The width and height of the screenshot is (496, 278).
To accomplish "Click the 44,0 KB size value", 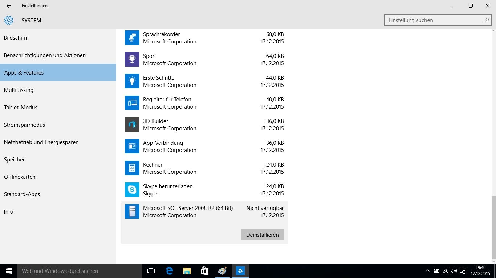I will (x=275, y=78).
